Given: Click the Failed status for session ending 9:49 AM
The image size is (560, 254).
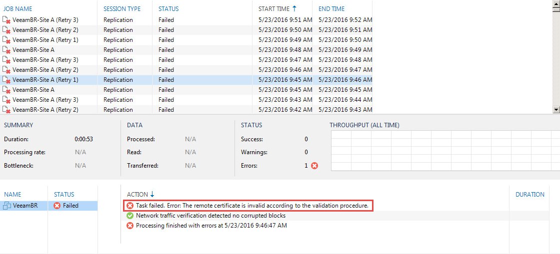Looking at the screenshot, I should pyautogui.click(x=166, y=50).
